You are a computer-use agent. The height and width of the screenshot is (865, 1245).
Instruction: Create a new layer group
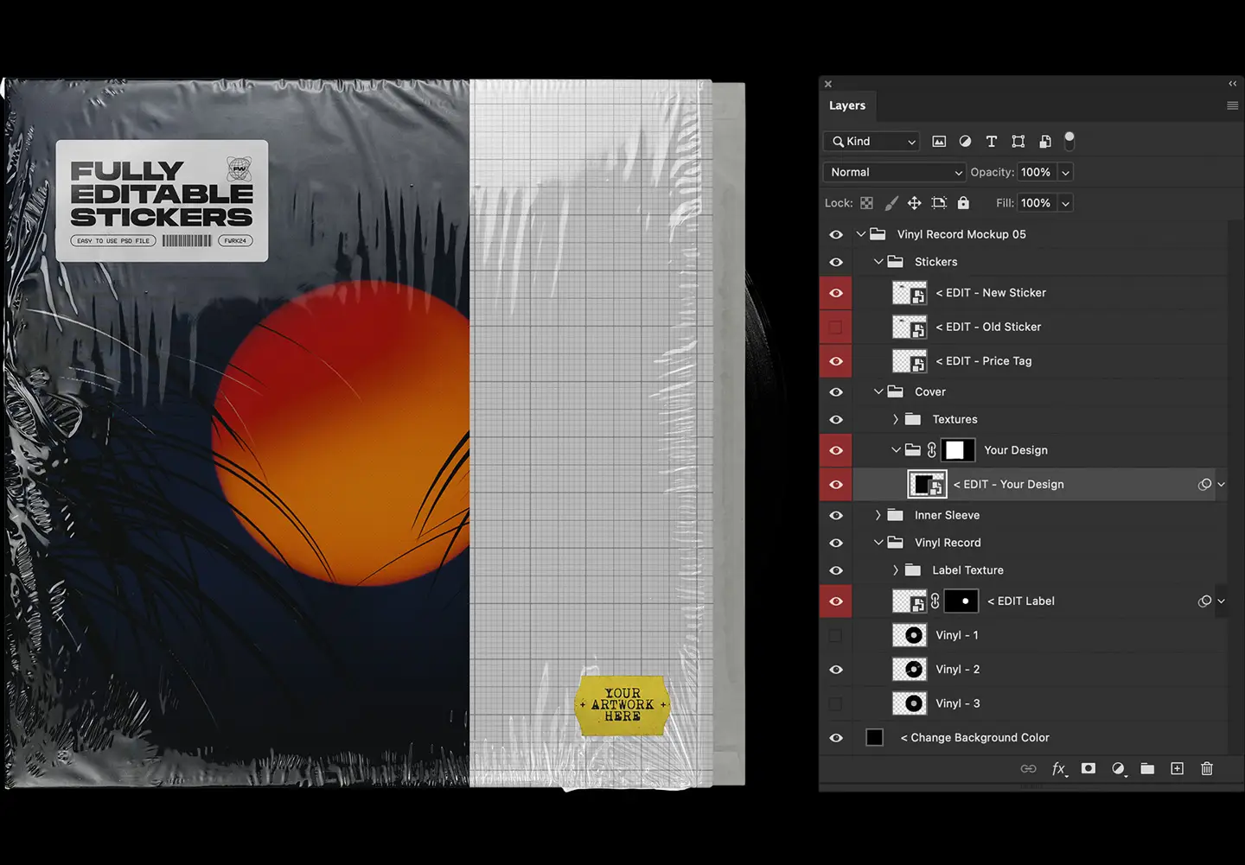click(1147, 768)
